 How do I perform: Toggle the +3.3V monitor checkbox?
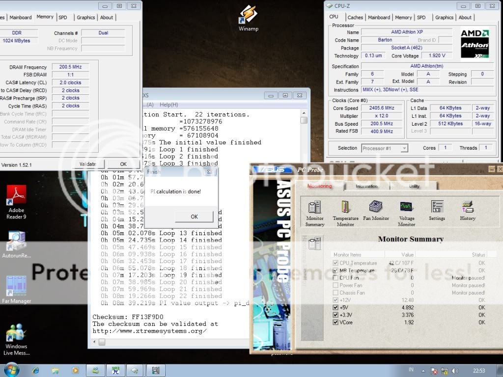[x=335, y=315]
